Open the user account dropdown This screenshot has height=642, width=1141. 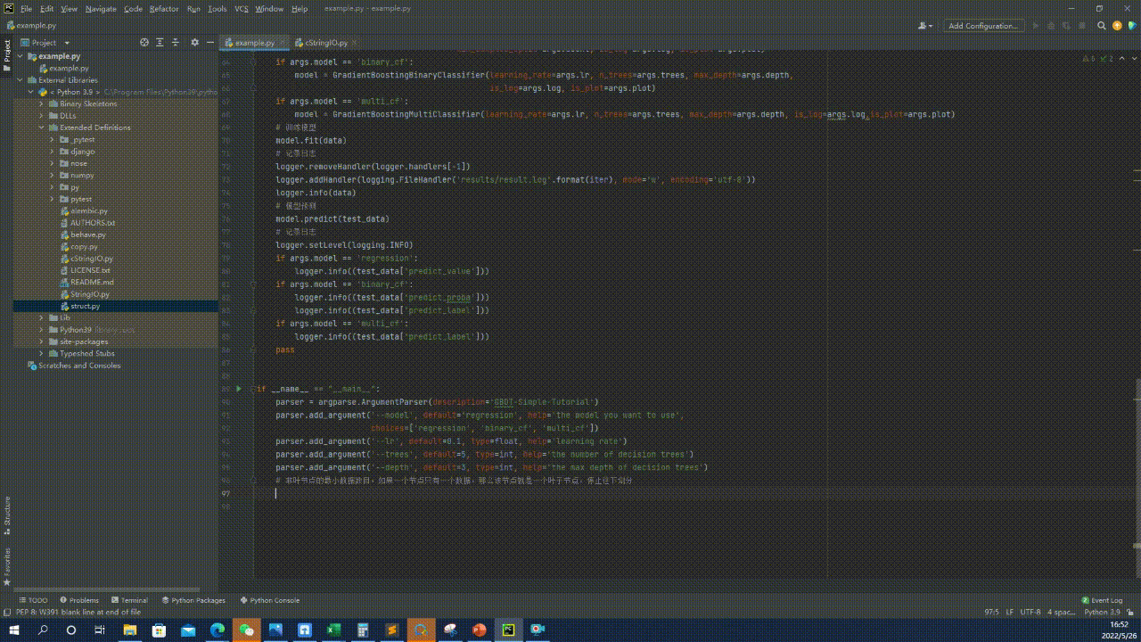926,26
